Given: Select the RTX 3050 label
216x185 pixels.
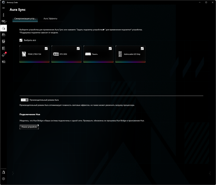Looking at the screenshot, I should 63,54.
